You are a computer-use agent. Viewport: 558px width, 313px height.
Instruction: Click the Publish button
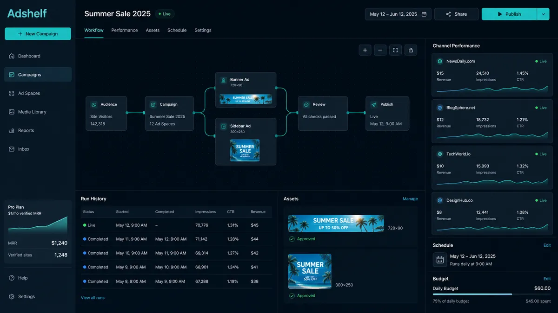pyautogui.click(x=509, y=14)
